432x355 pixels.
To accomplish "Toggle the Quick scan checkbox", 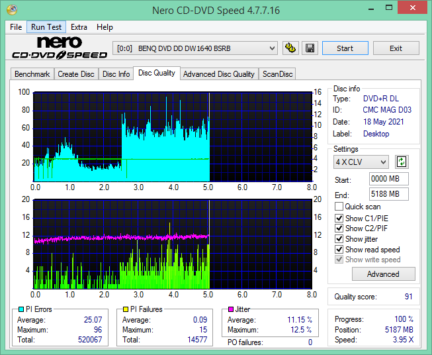I will [339, 207].
